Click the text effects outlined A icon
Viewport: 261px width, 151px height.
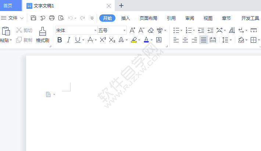point(121,40)
